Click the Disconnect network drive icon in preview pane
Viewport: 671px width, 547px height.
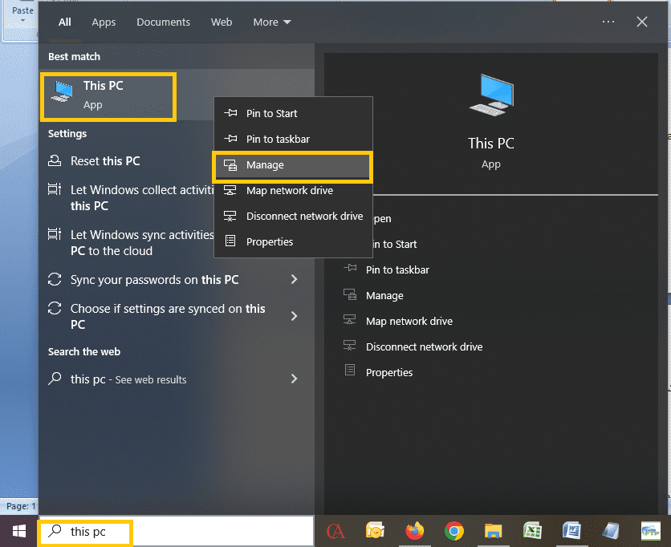point(350,346)
